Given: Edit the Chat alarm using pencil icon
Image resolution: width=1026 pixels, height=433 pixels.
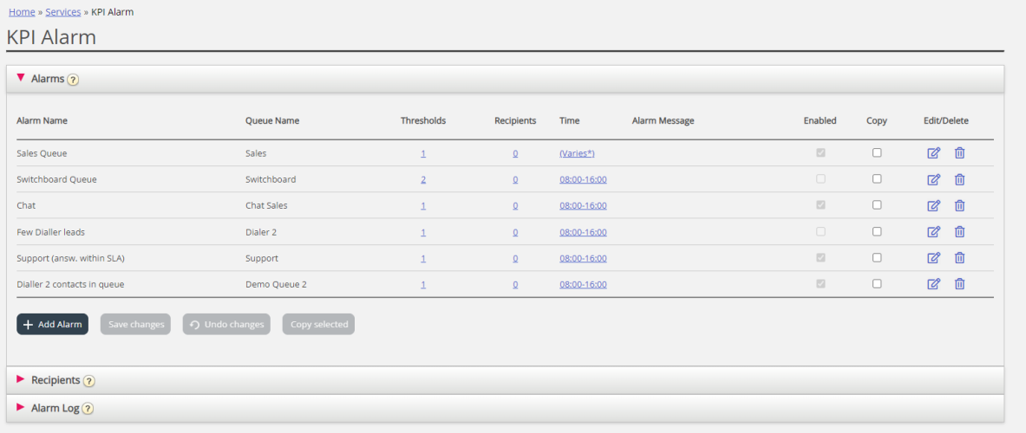Looking at the screenshot, I should [x=933, y=206].
